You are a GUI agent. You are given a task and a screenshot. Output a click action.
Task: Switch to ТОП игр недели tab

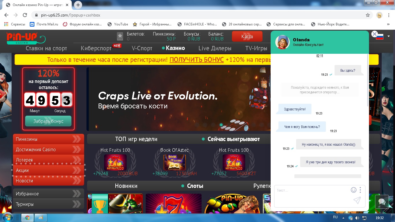tap(136, 139)
